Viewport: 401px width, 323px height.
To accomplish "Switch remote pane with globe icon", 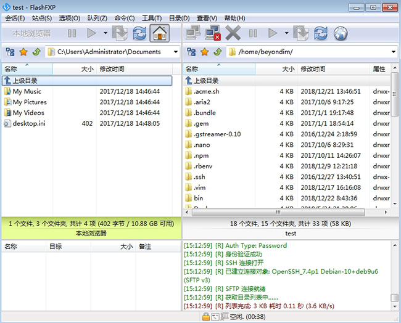I will tap(341, 33).
